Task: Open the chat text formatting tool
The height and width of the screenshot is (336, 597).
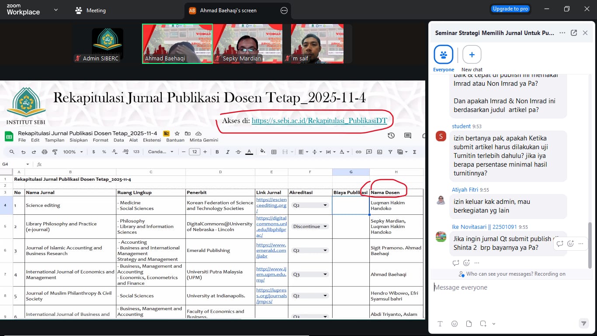Action: pos(440,324)
